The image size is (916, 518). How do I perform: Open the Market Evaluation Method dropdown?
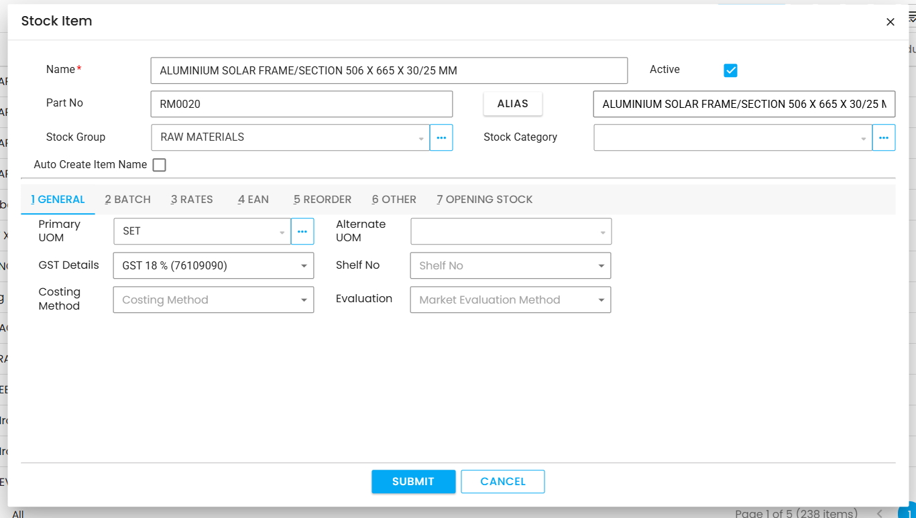click(510, 300)
